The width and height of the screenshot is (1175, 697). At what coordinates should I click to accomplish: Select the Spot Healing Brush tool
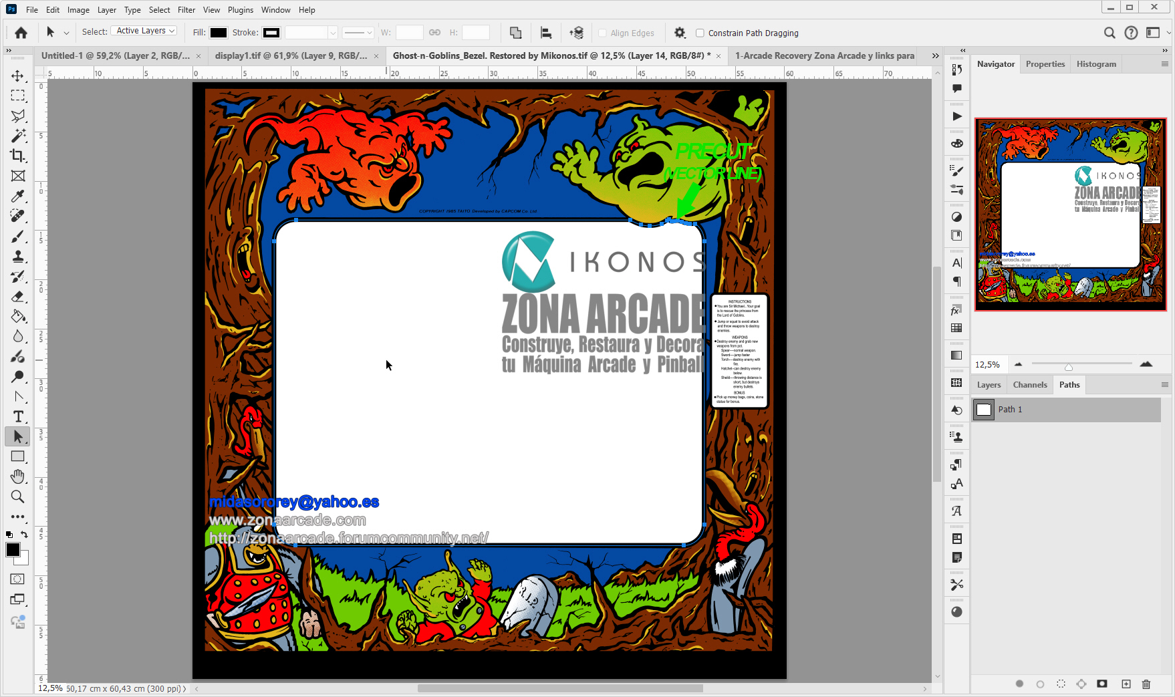(18, 216)
